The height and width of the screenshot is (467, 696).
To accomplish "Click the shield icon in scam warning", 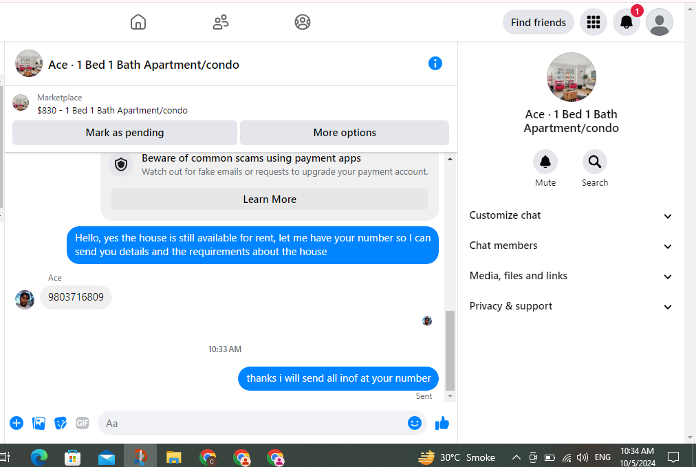I will click(x=121, y=164).
